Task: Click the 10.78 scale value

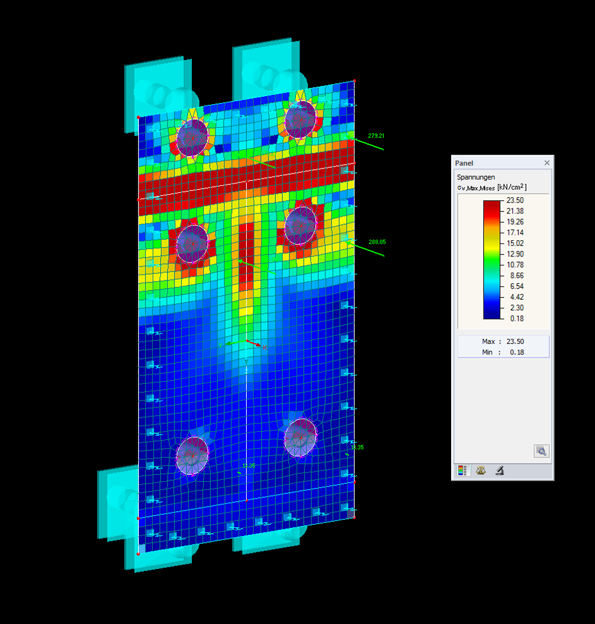Action: coord(515,265)
